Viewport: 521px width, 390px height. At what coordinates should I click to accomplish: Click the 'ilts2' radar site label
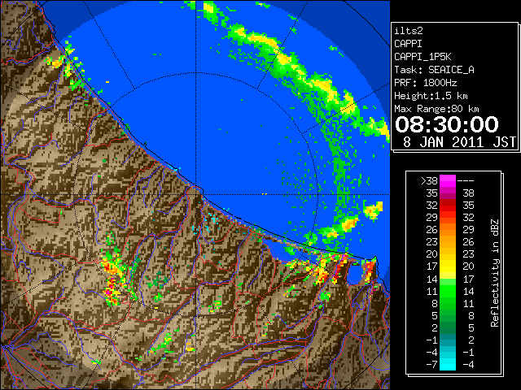(x=409, y=31)
